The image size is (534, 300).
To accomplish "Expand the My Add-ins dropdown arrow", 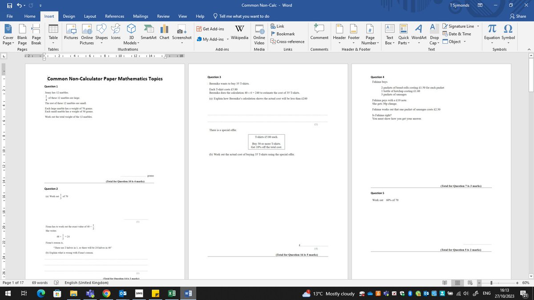I will pos(227,39).
